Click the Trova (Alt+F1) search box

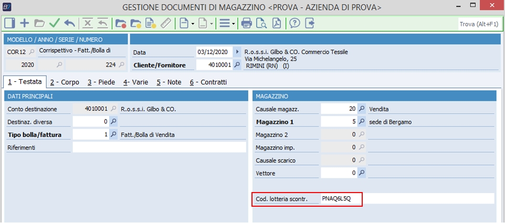pos(479,24)
